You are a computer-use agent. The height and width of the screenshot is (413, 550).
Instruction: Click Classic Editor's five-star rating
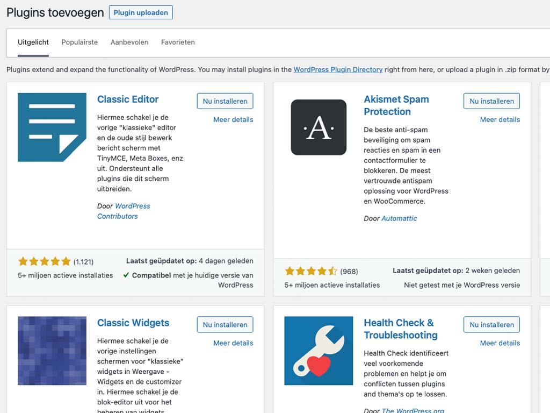[x=45, y=261]
